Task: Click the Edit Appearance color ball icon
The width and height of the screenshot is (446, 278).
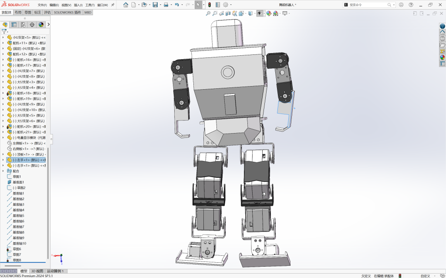Action: coord(269,13)
